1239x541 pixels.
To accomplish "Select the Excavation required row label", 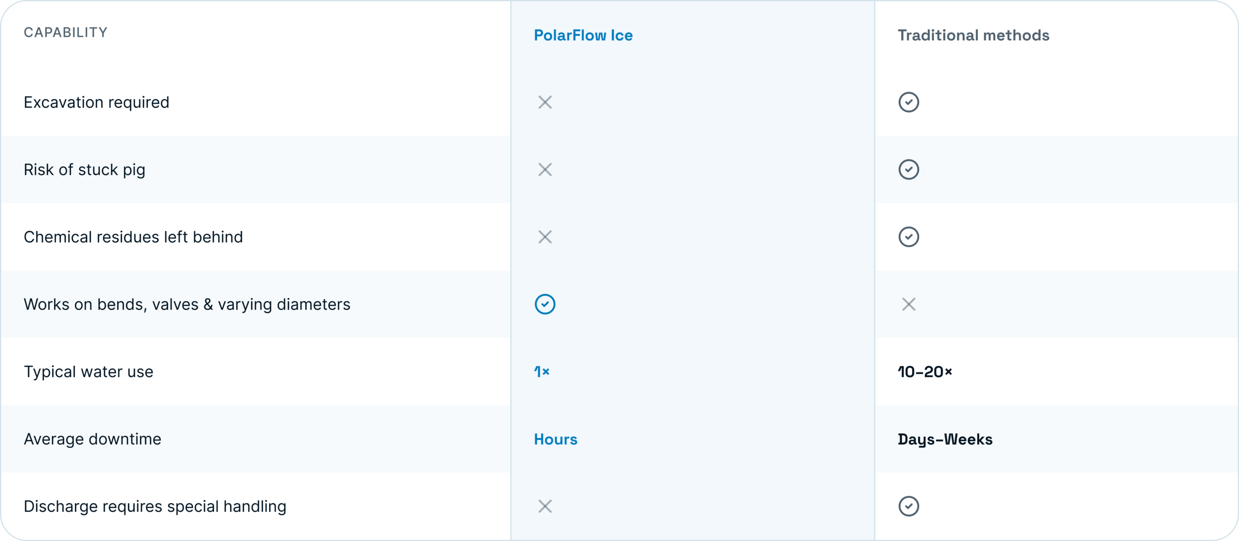I will pos(96,103).
